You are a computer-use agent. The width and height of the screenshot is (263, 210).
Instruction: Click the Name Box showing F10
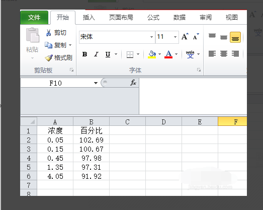click(x=56, y=83)
